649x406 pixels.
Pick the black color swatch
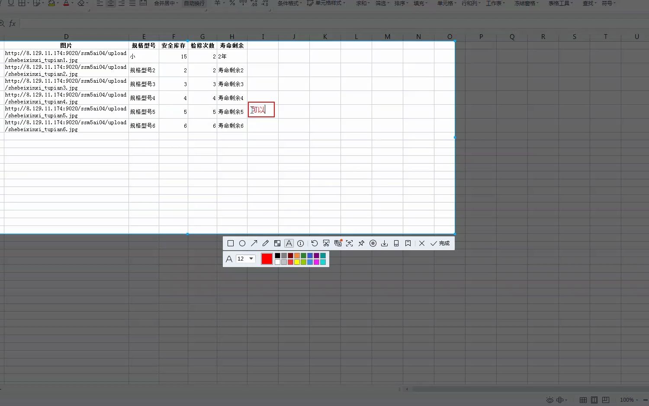pyautogui.click(x=277, y=255)
